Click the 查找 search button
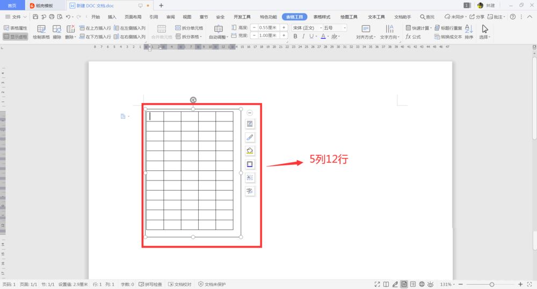 (427, 17)
